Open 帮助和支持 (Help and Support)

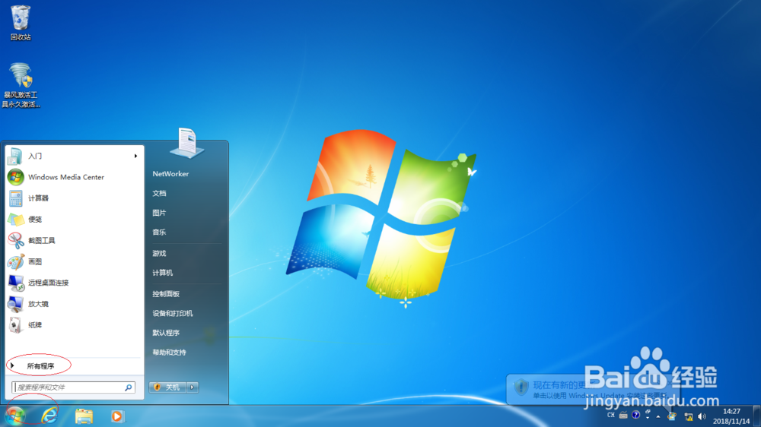[x=170, y=353]
